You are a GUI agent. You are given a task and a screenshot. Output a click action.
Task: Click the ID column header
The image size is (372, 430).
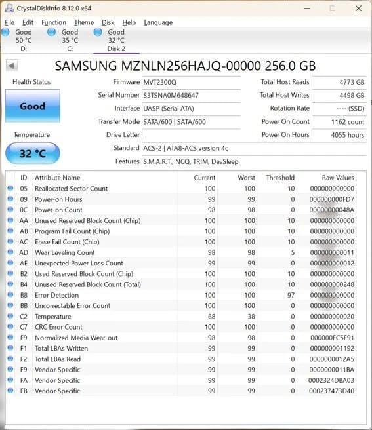click(x=24, y=178)
